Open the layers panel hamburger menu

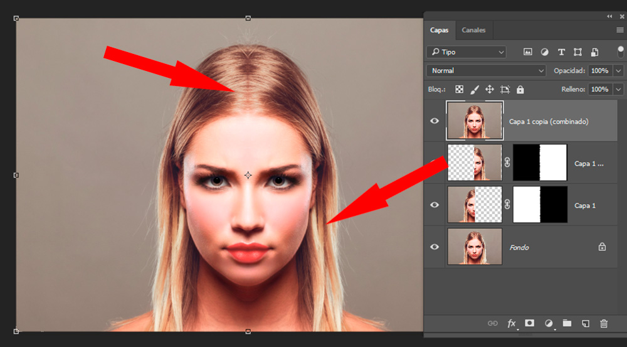click(x=619, y=30)
